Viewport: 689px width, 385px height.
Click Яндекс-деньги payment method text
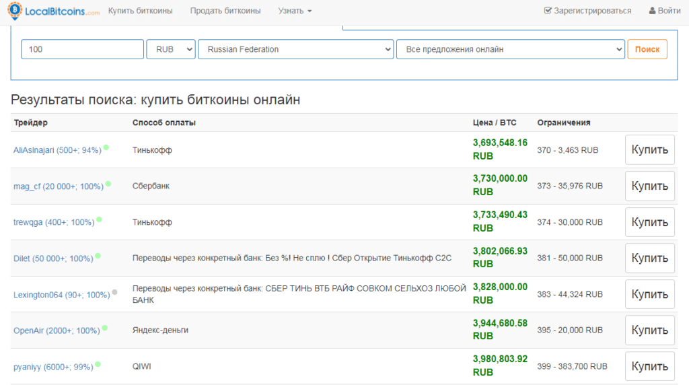160,330
